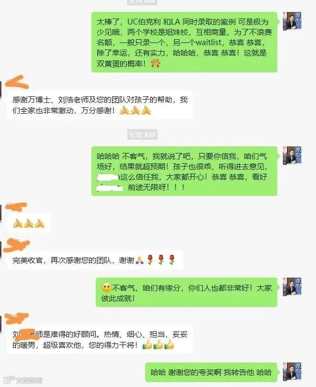
Task: Select green bubble starting 哈哈哈 不客气
Action: tap(184, 171)
